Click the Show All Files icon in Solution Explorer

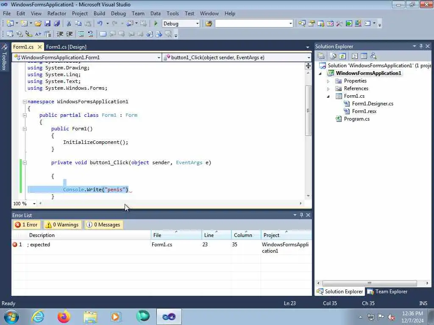[333, 56]
